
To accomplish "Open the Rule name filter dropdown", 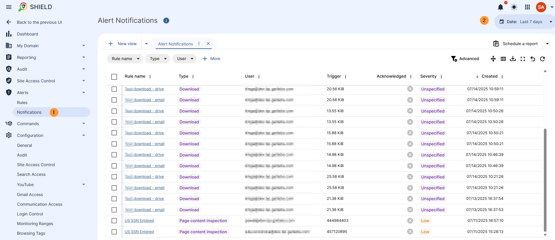I will coord(125,59).
